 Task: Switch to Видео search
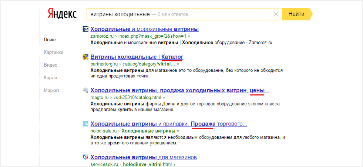(51, 65)
